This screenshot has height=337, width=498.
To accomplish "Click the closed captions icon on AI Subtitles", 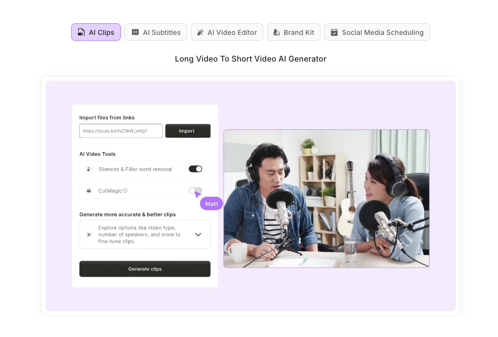I will [x=135, y=32].
